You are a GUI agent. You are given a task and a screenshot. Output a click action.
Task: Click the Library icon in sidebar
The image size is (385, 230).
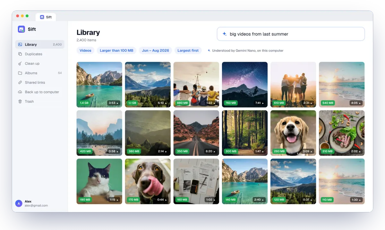(x=20, y=44)
